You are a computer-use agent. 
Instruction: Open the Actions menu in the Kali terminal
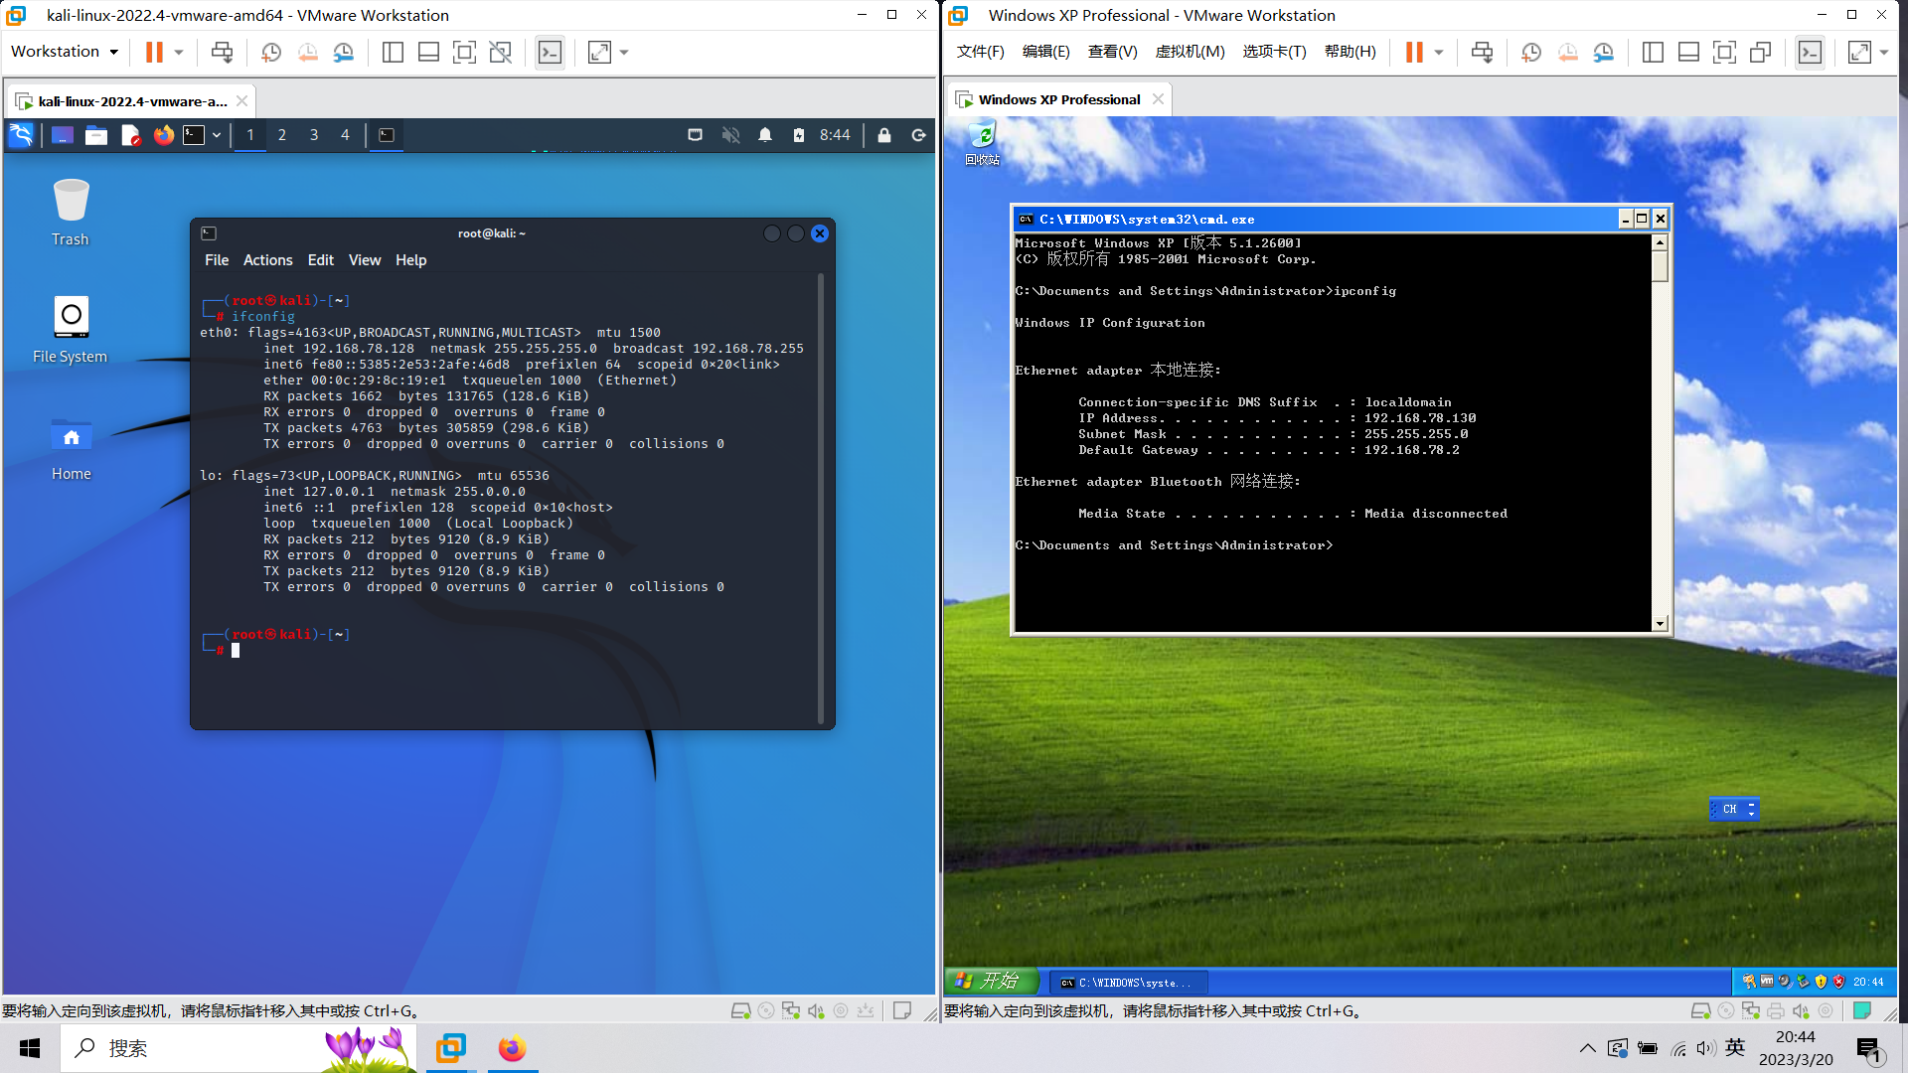pos(267,260)
